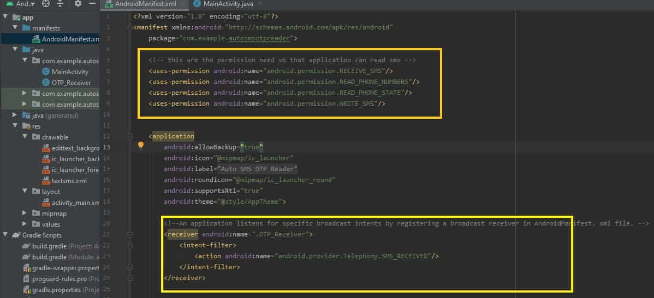654x298 pixels.
Task: Open ic_launcher_back drawable file
Action: [75, 159]
